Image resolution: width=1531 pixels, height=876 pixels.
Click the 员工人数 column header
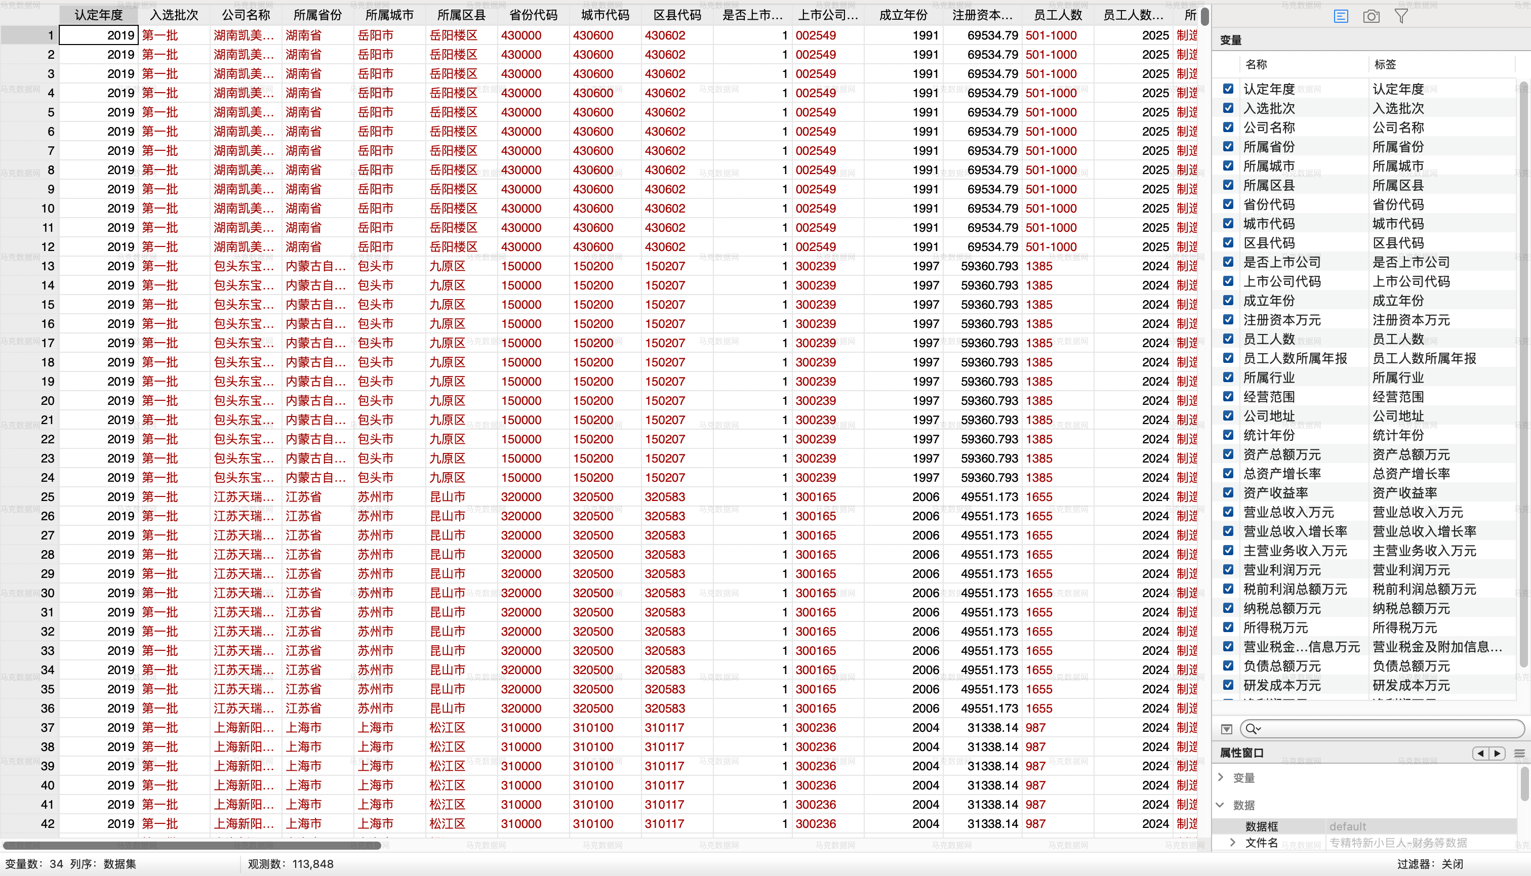point(1058,15)
